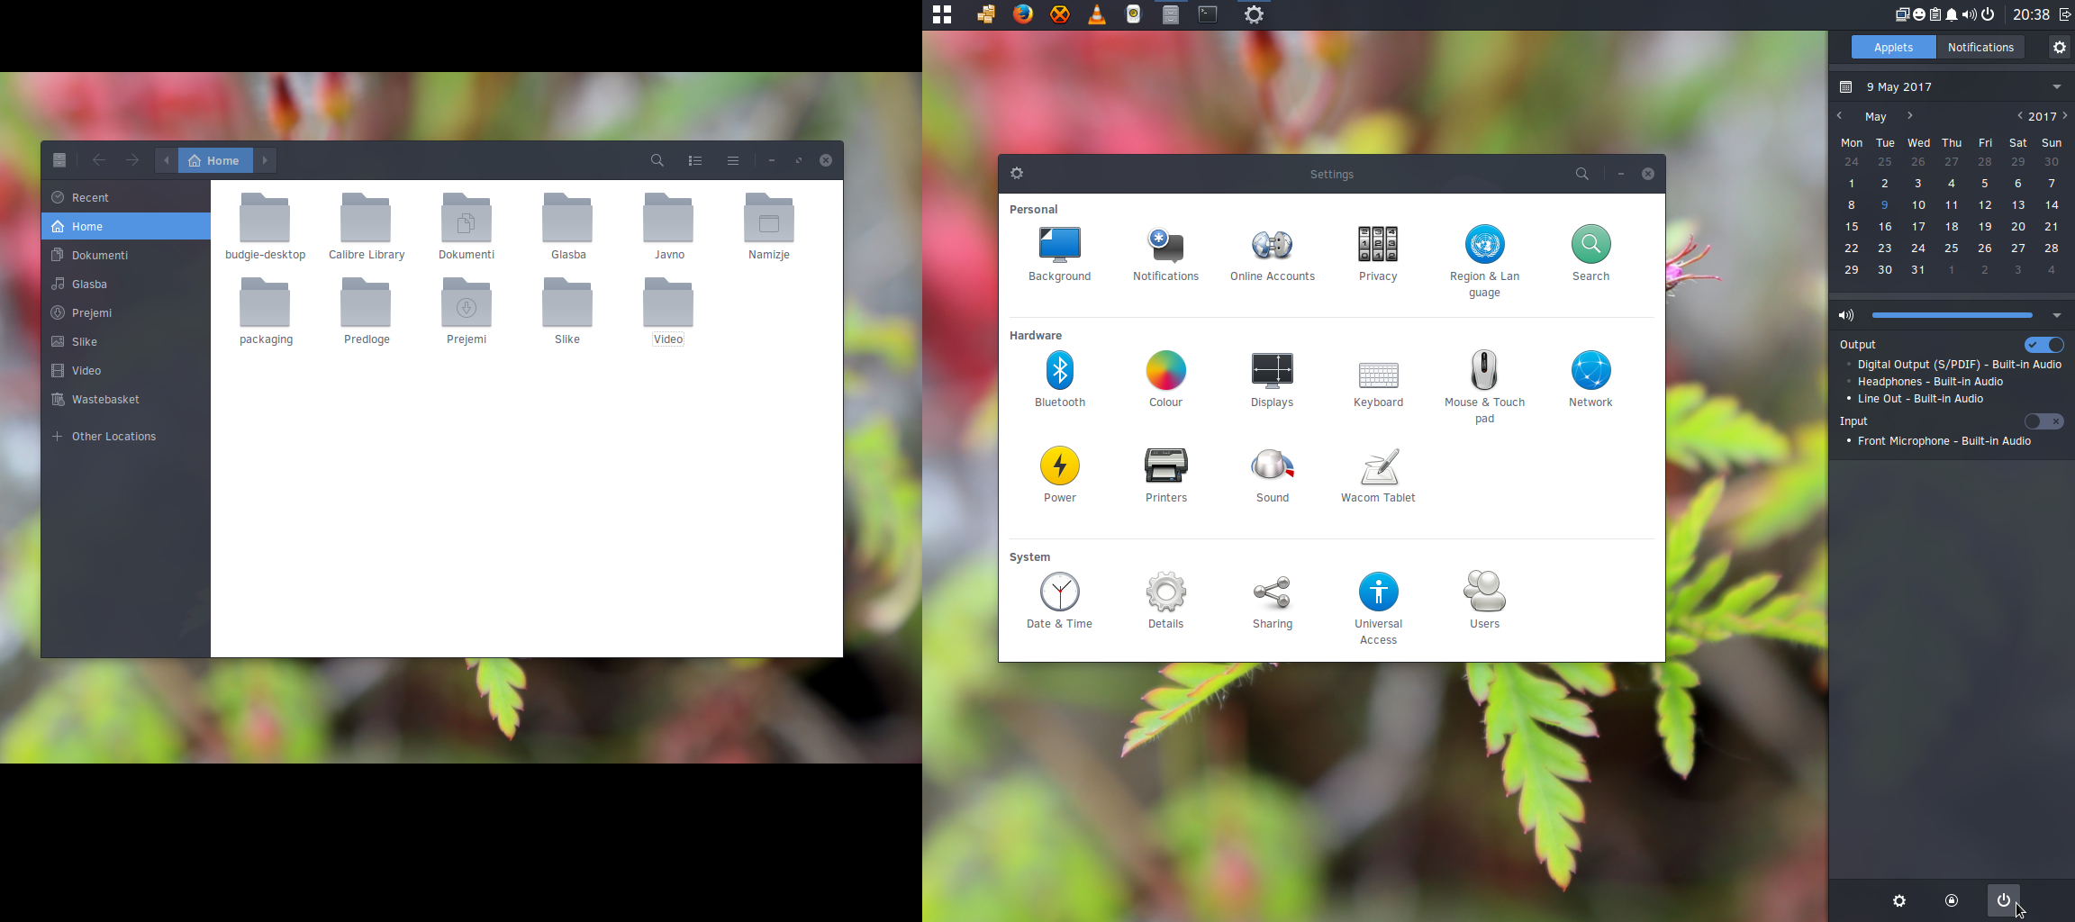Select Line Out output device
This screenshot has height=922, width=2075.
(1920, 399)
